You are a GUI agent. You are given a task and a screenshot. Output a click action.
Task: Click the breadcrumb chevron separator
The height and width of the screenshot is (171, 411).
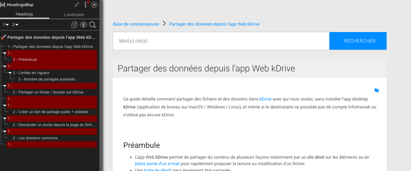pos(164,24)
